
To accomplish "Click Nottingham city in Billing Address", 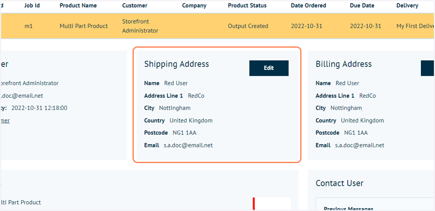I will coord(346,108).
